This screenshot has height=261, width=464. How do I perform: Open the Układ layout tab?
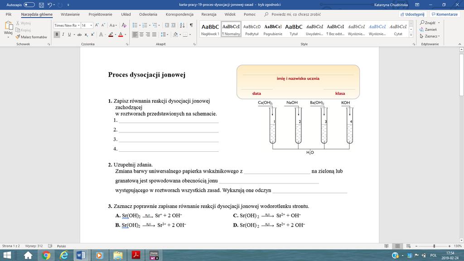pos(126,14)
